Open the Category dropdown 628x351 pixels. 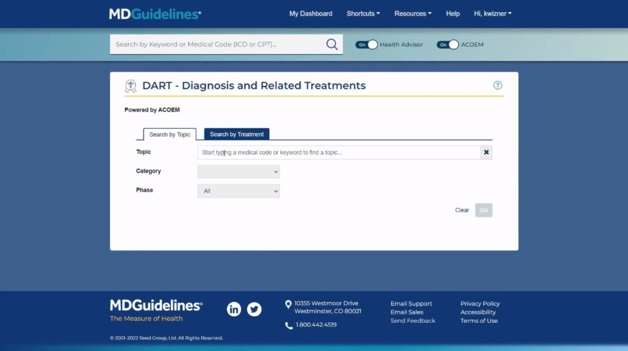239,171
